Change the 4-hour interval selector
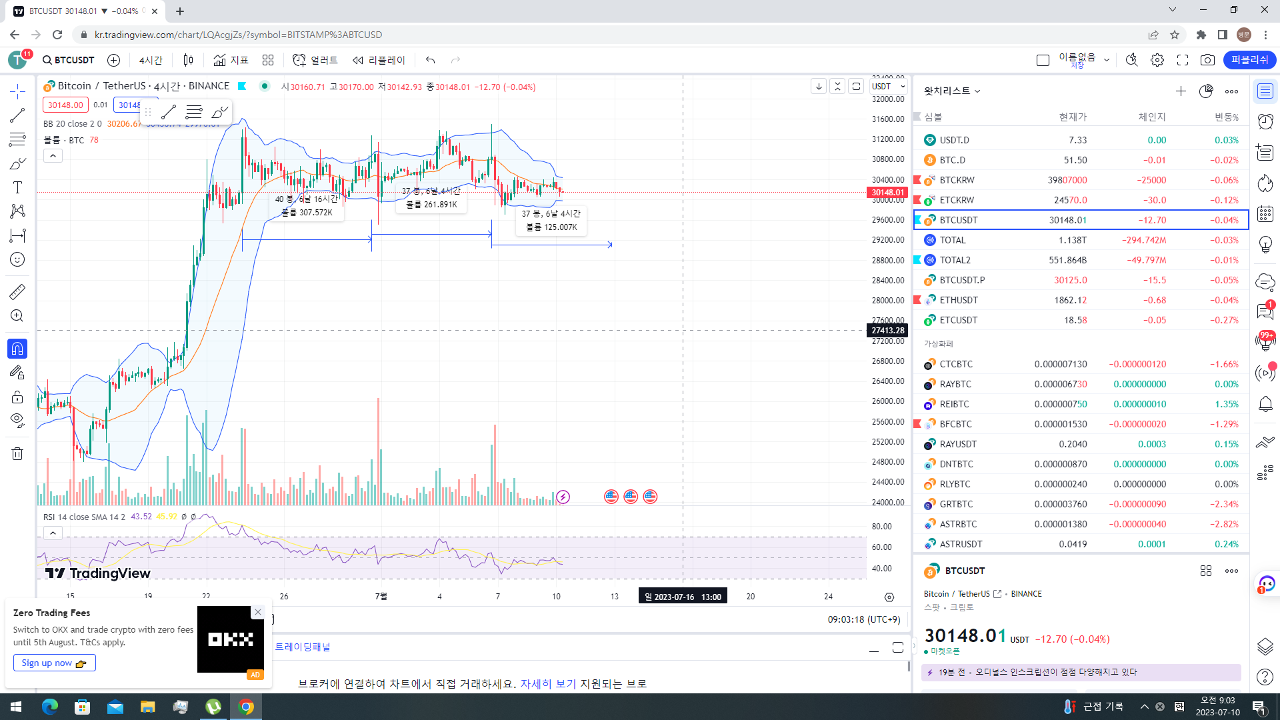The image size is (1280, 720). pos(151,60)
